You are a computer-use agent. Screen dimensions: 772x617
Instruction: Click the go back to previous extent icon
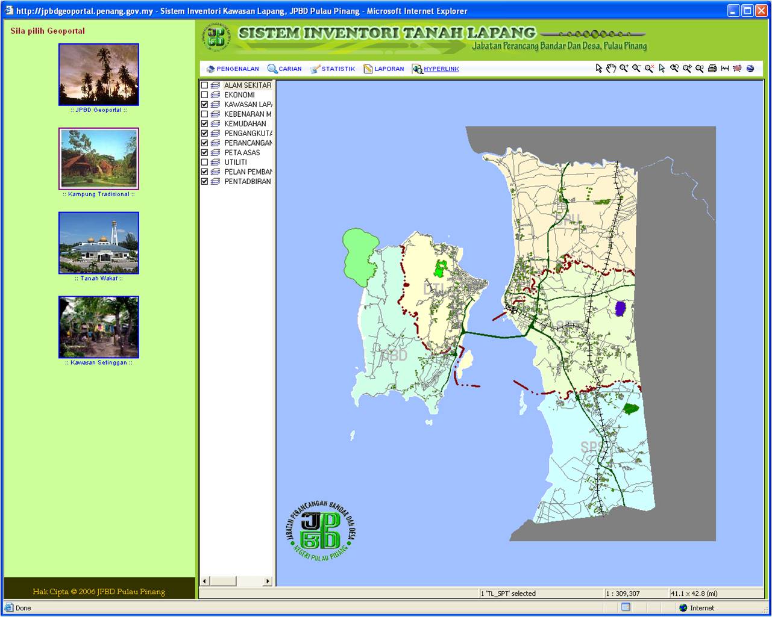click(674, 69)
